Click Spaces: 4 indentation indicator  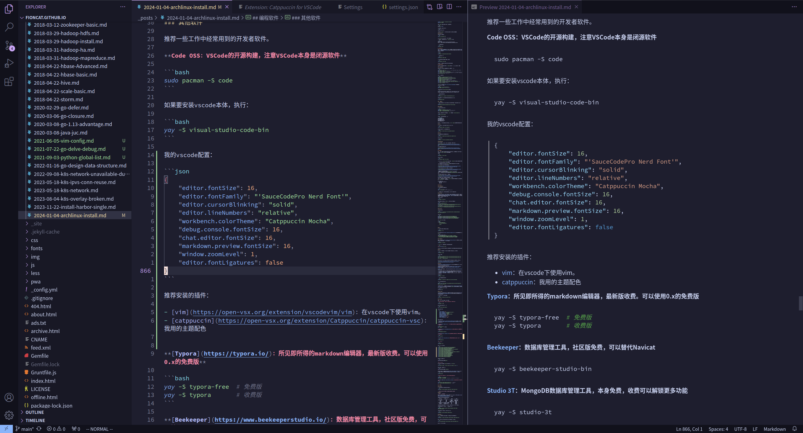coord(718,429)
